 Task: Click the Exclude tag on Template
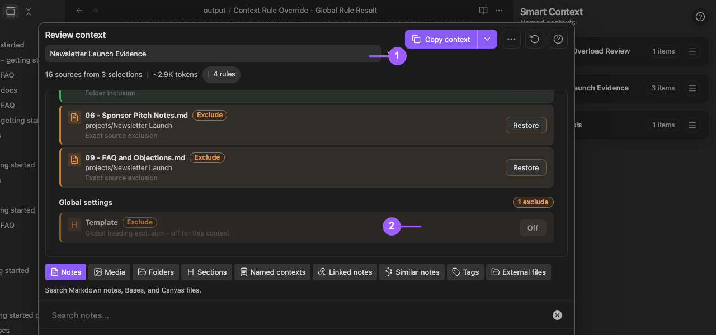coord(140,222)
